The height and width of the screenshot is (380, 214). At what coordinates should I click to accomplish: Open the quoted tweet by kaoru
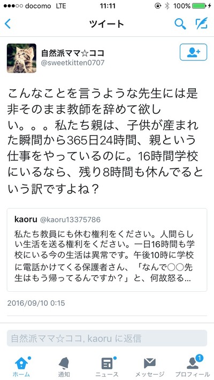point(107,250)
